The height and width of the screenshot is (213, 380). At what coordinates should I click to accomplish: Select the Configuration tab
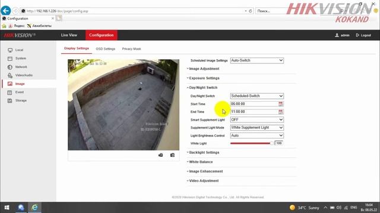(x=102, y=35)
